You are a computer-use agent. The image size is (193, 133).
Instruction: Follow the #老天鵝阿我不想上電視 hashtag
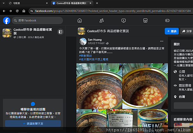[x=94, y=59]
